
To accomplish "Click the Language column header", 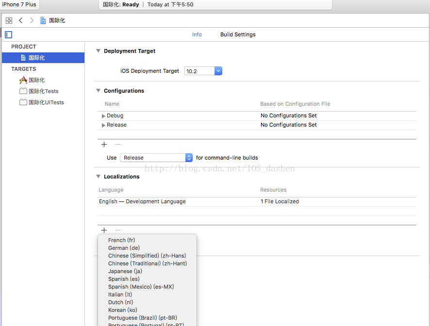I will (x=111, y=190).
